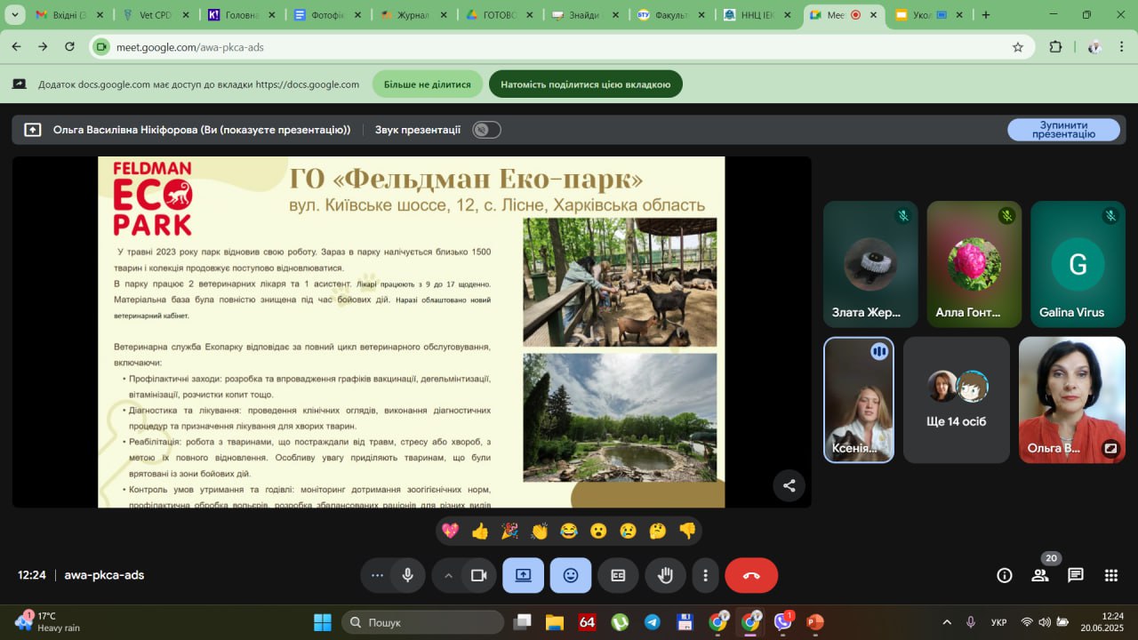
Task: Send crying face reaction
Action: (x=629, y=531)
